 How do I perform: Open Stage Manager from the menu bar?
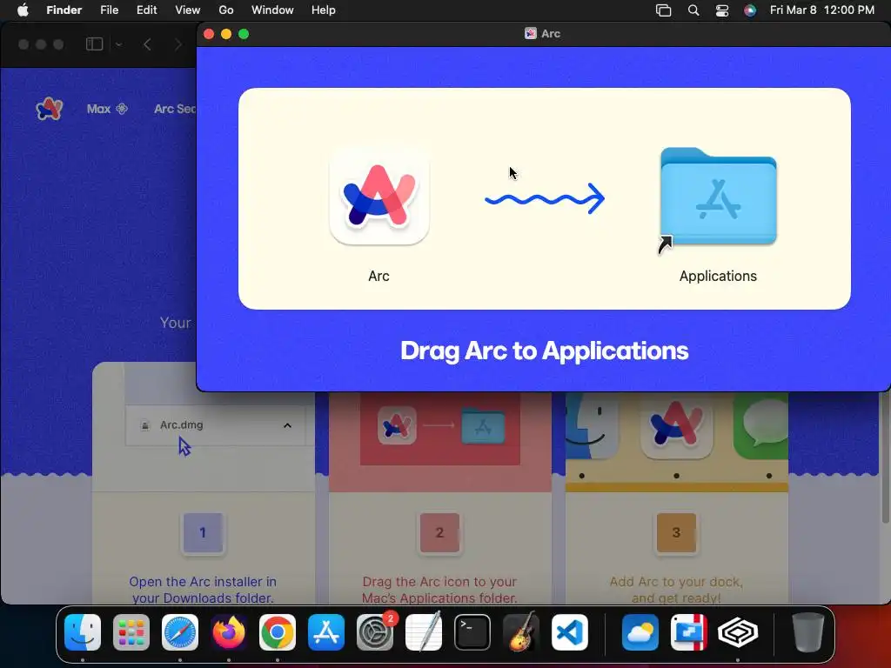[663, 10]
